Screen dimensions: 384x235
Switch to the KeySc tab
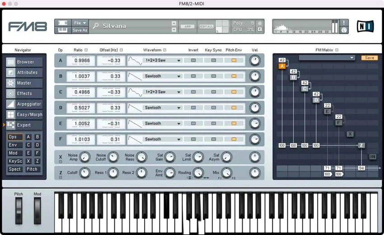[15, 161]
